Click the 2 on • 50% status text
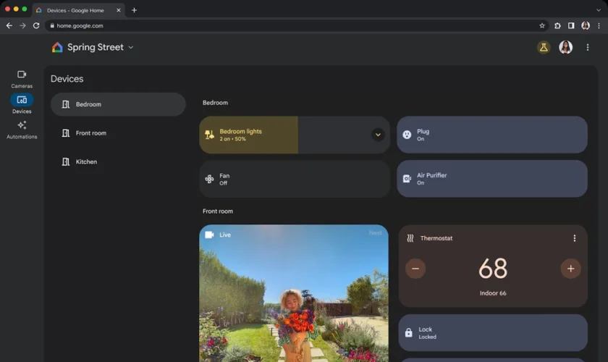608x362 pixels. coord(232,139)
